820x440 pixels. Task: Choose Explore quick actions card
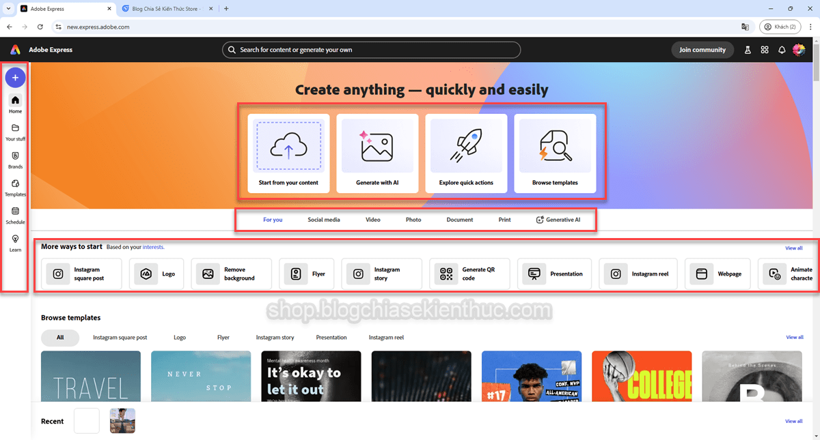tap(466, 153)
